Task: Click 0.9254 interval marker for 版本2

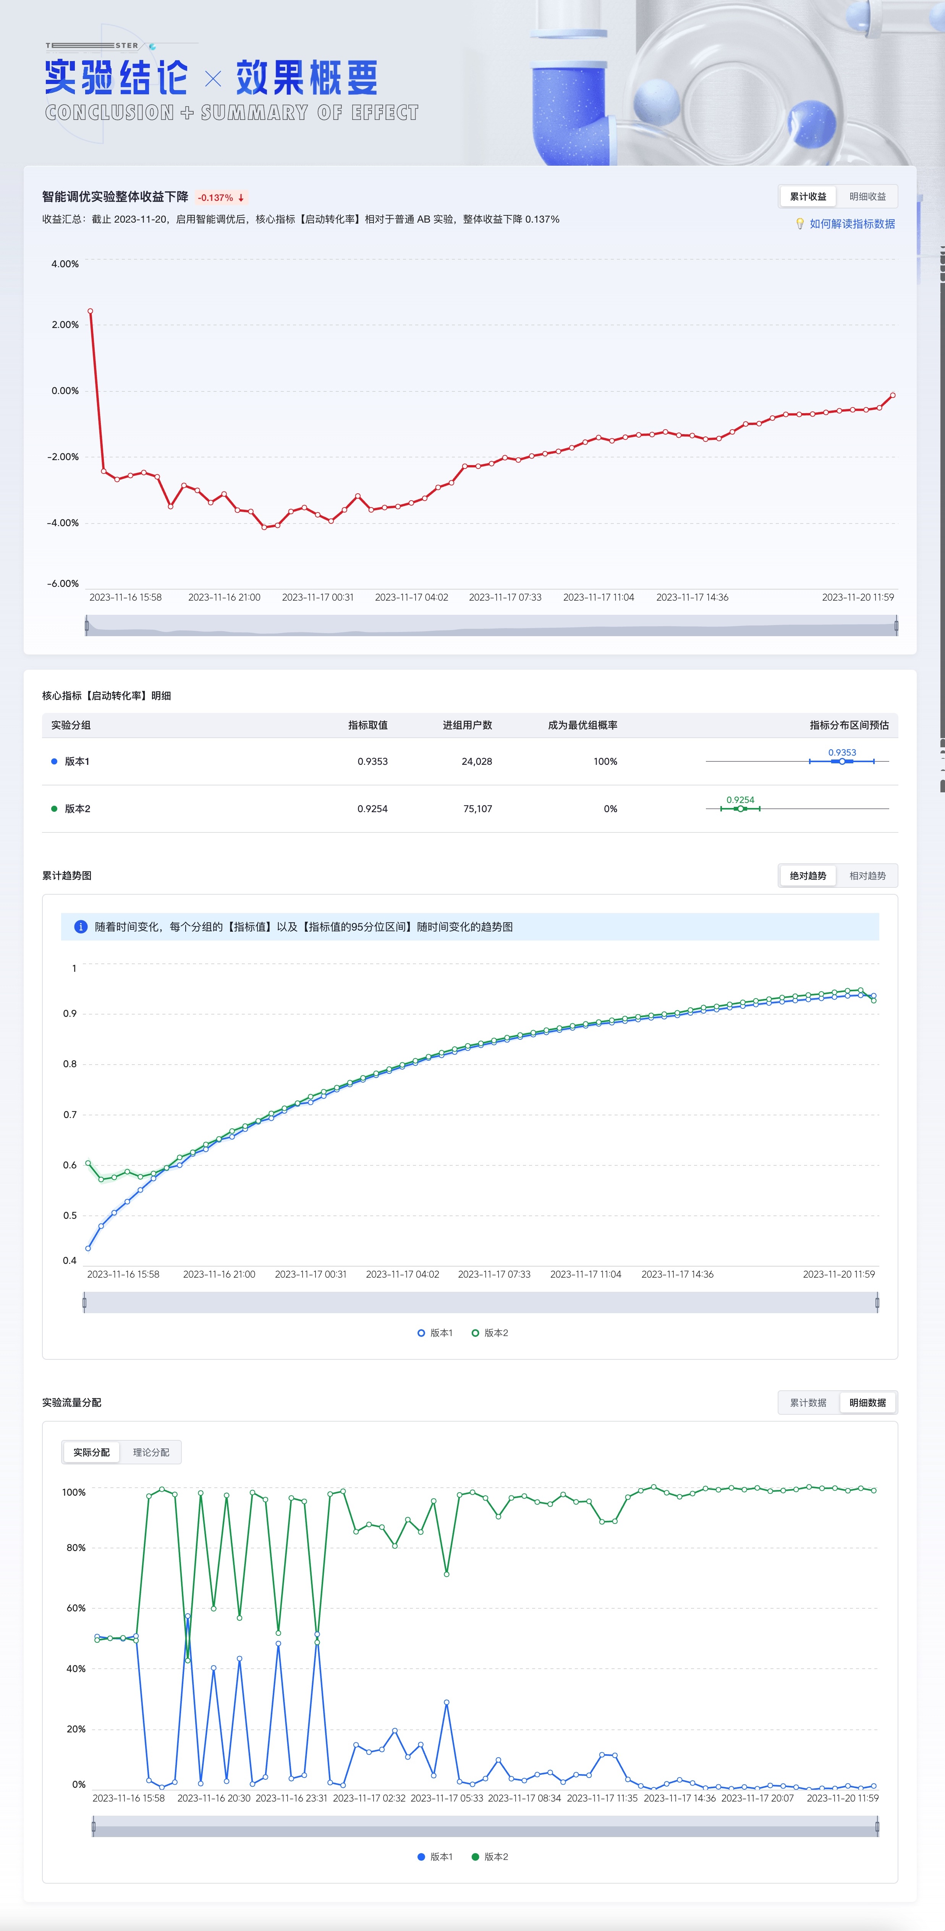Action: point(740,809)
